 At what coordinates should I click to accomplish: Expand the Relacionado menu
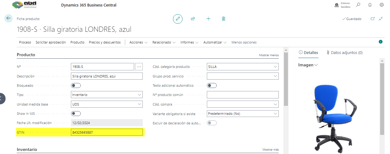tap(164, 42)
